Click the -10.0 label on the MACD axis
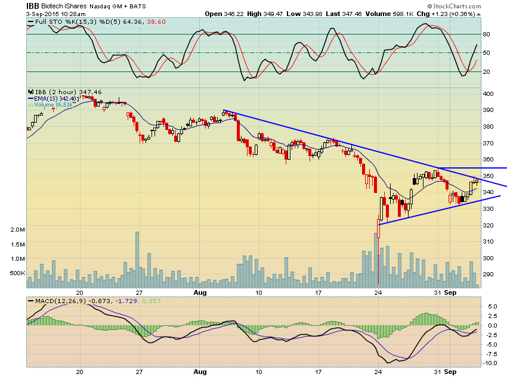The height and width of the screenshot is (377, 507). [x=490, y=363]
